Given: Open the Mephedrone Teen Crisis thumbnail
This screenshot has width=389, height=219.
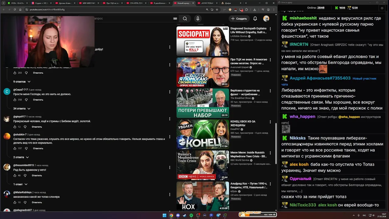Looking at the screenshot, I should point(203,165).
